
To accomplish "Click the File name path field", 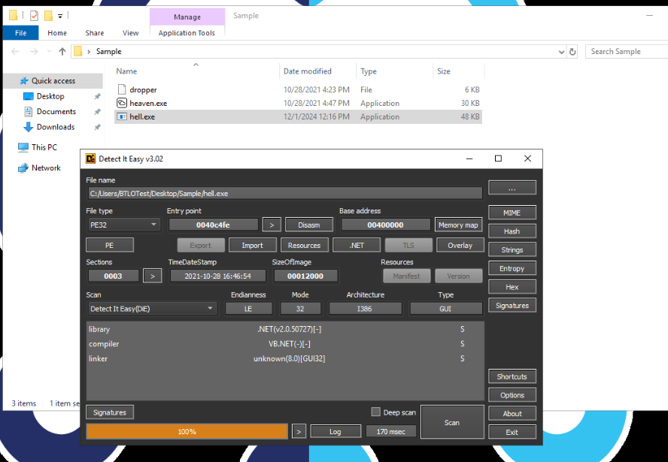I will coord(285,194).
